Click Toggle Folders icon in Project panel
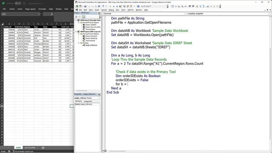This screenshot has width=272, height=153. [84, 17]
